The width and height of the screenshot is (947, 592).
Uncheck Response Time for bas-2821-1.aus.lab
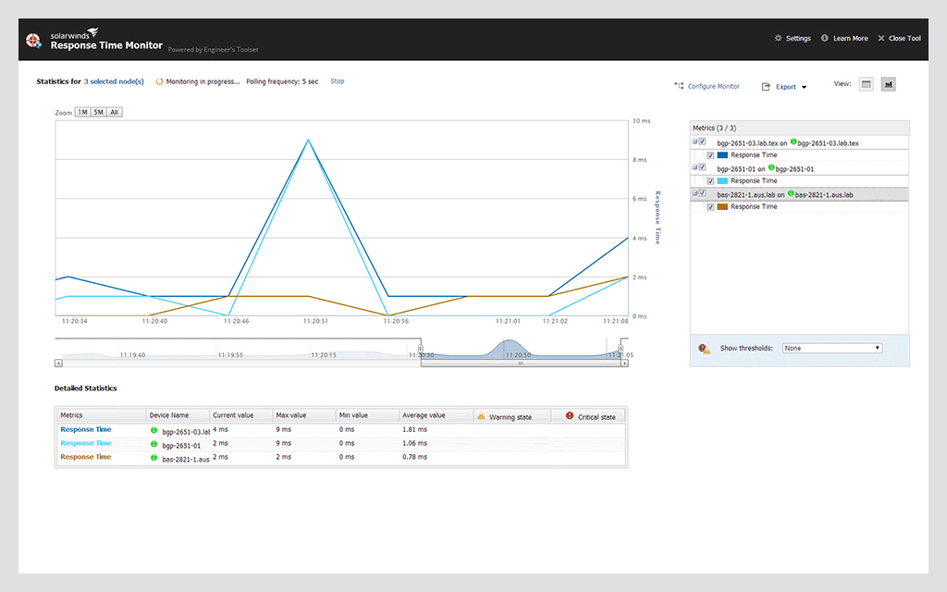(x=710, y=206)
